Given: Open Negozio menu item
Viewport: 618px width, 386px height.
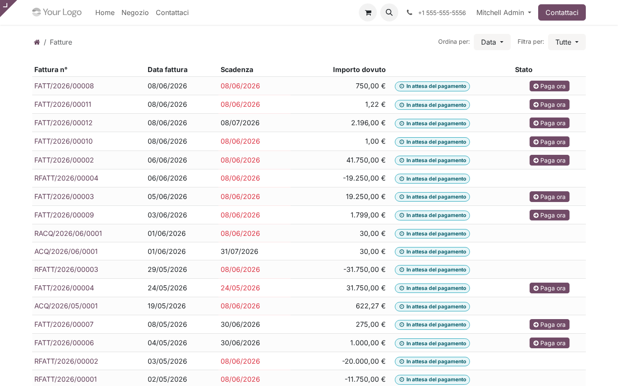Looking at the screenshot, I should [135, 12].
